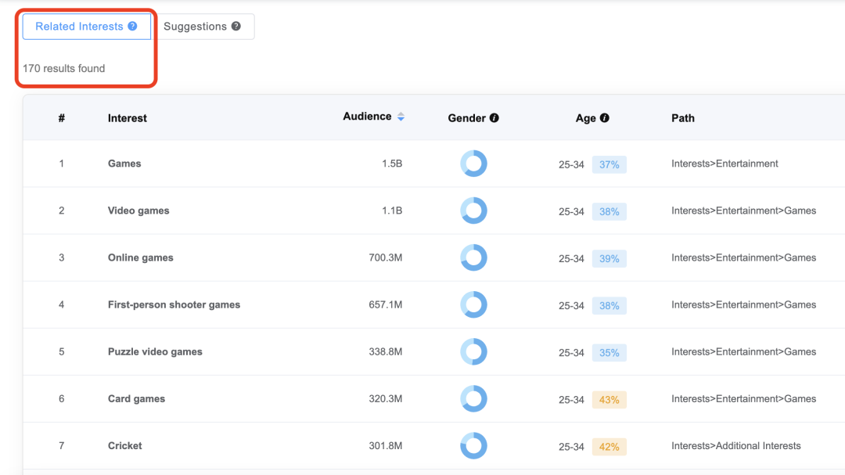Screen dimensions: 845x475
Task: Open the Suggestions tab
Action: coord(195,27)
